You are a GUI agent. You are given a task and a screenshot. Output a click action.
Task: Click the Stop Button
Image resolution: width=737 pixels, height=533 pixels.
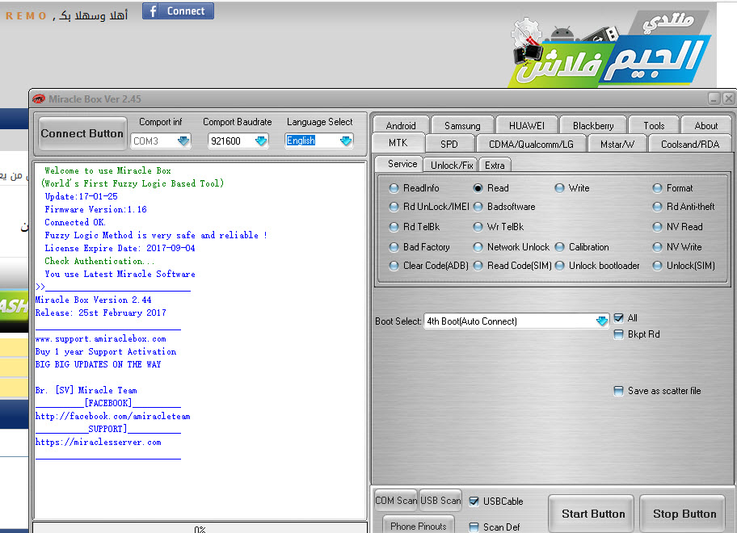tap(684, 514)
